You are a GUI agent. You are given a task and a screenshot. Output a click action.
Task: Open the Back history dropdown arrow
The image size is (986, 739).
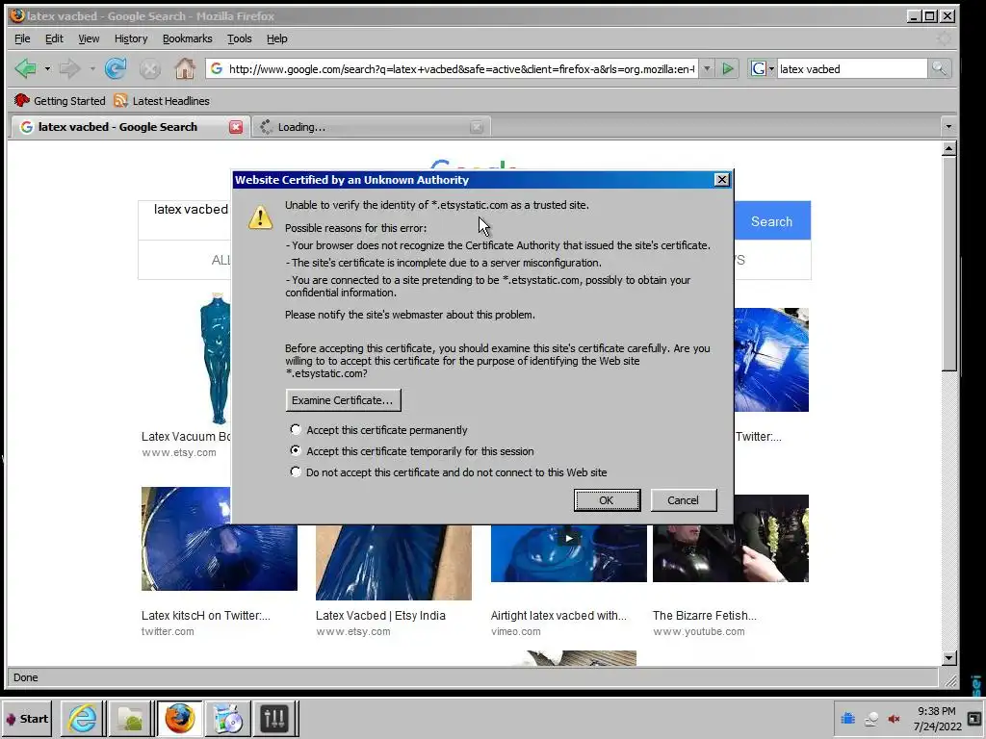point(47,68)
